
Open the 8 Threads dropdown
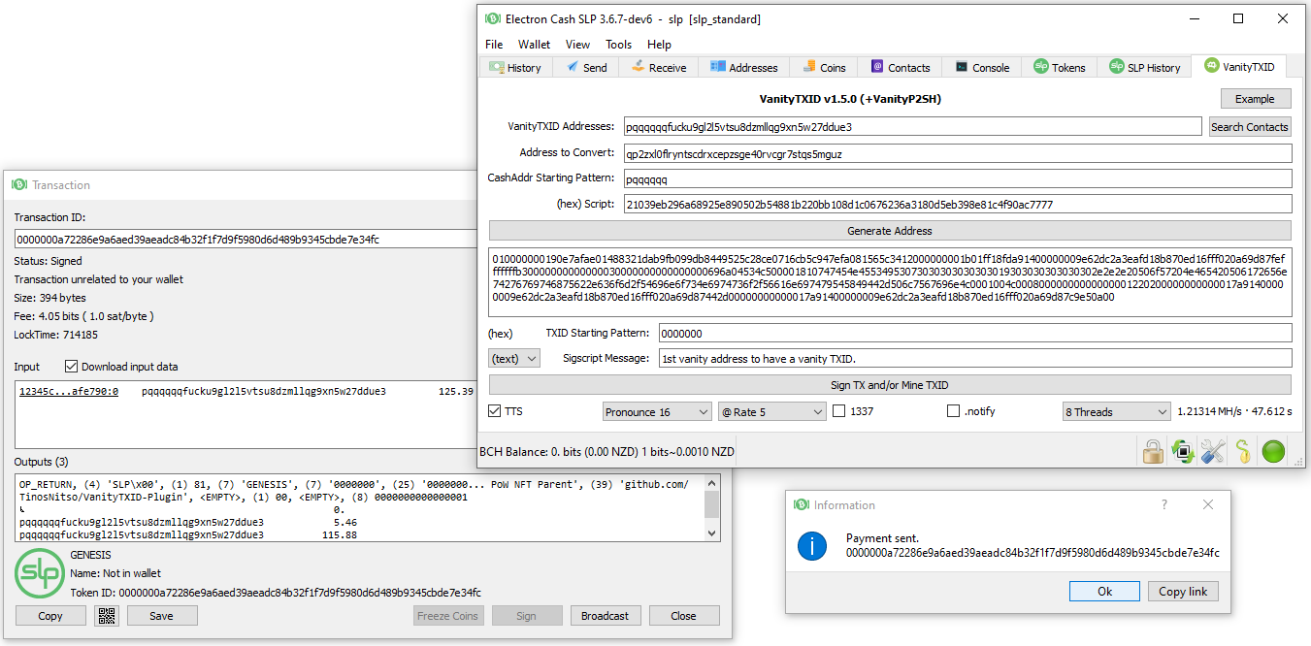pos(1116,410)
